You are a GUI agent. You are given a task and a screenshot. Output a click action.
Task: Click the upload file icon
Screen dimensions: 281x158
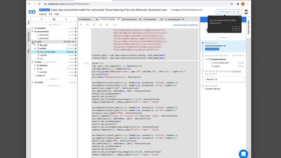[x=66, y=19]
